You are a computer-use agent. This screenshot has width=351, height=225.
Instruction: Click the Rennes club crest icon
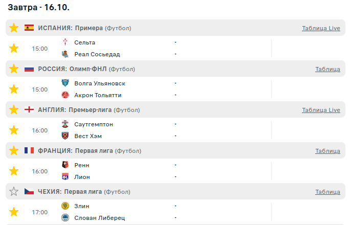coord(65,165)
